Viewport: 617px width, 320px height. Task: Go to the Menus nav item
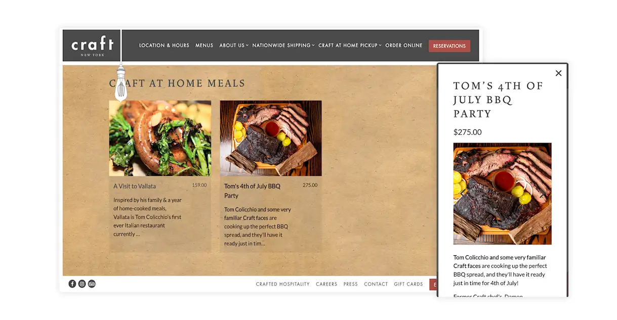point(204,45)
